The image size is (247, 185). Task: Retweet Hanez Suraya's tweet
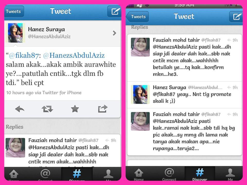tap(47, 109)
